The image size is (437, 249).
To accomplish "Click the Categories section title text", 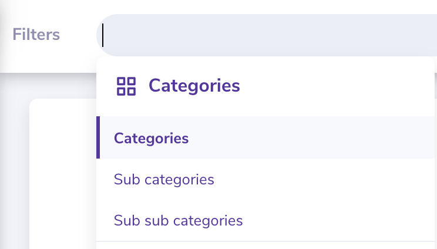I will pyautogui.click(x=194, y=86).
